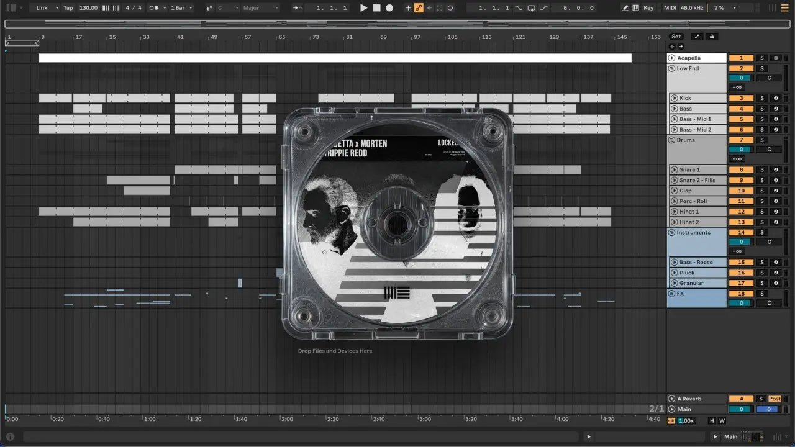Click the Punch-Out switch icon
The width and height of the screenshot is (795, 447).
(544, 8)
